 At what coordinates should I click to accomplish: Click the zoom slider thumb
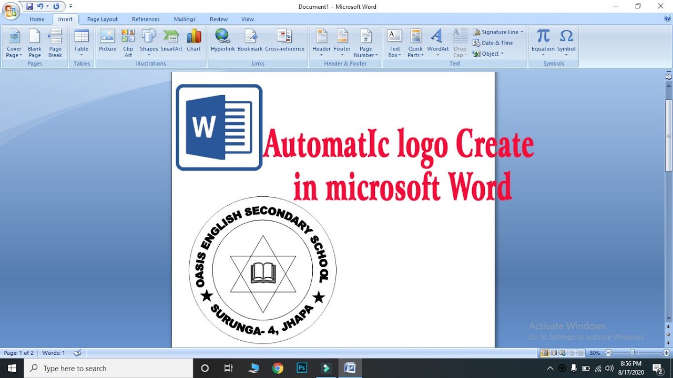633,353
